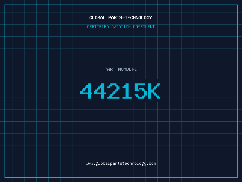This screenshot has width=242, height=182.
Task: Select the CERTIFIED AVIATION COMPONENT subtitle
Action: (x=121, y=27)
